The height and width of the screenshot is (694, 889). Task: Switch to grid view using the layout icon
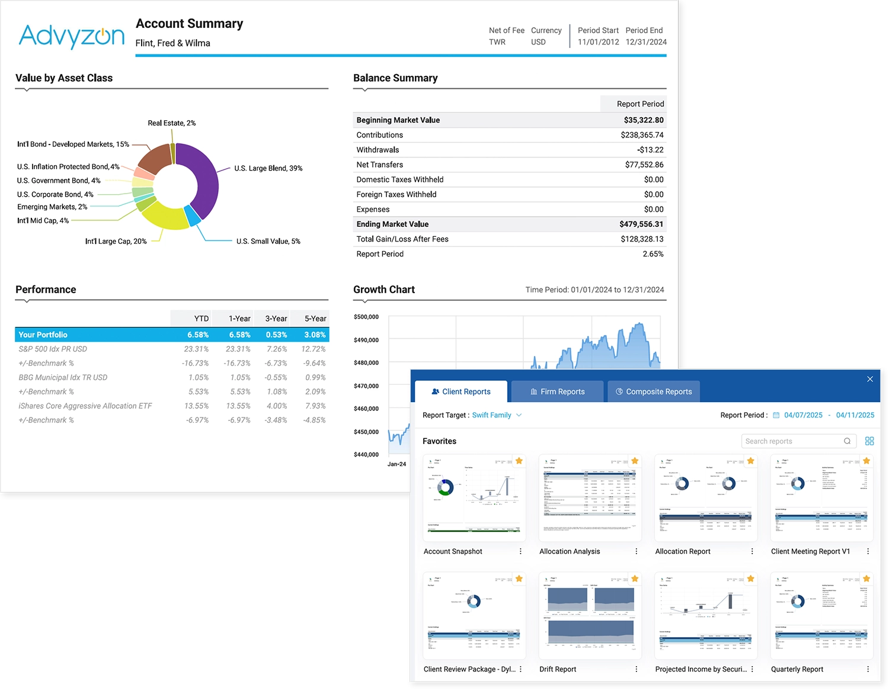869,441
